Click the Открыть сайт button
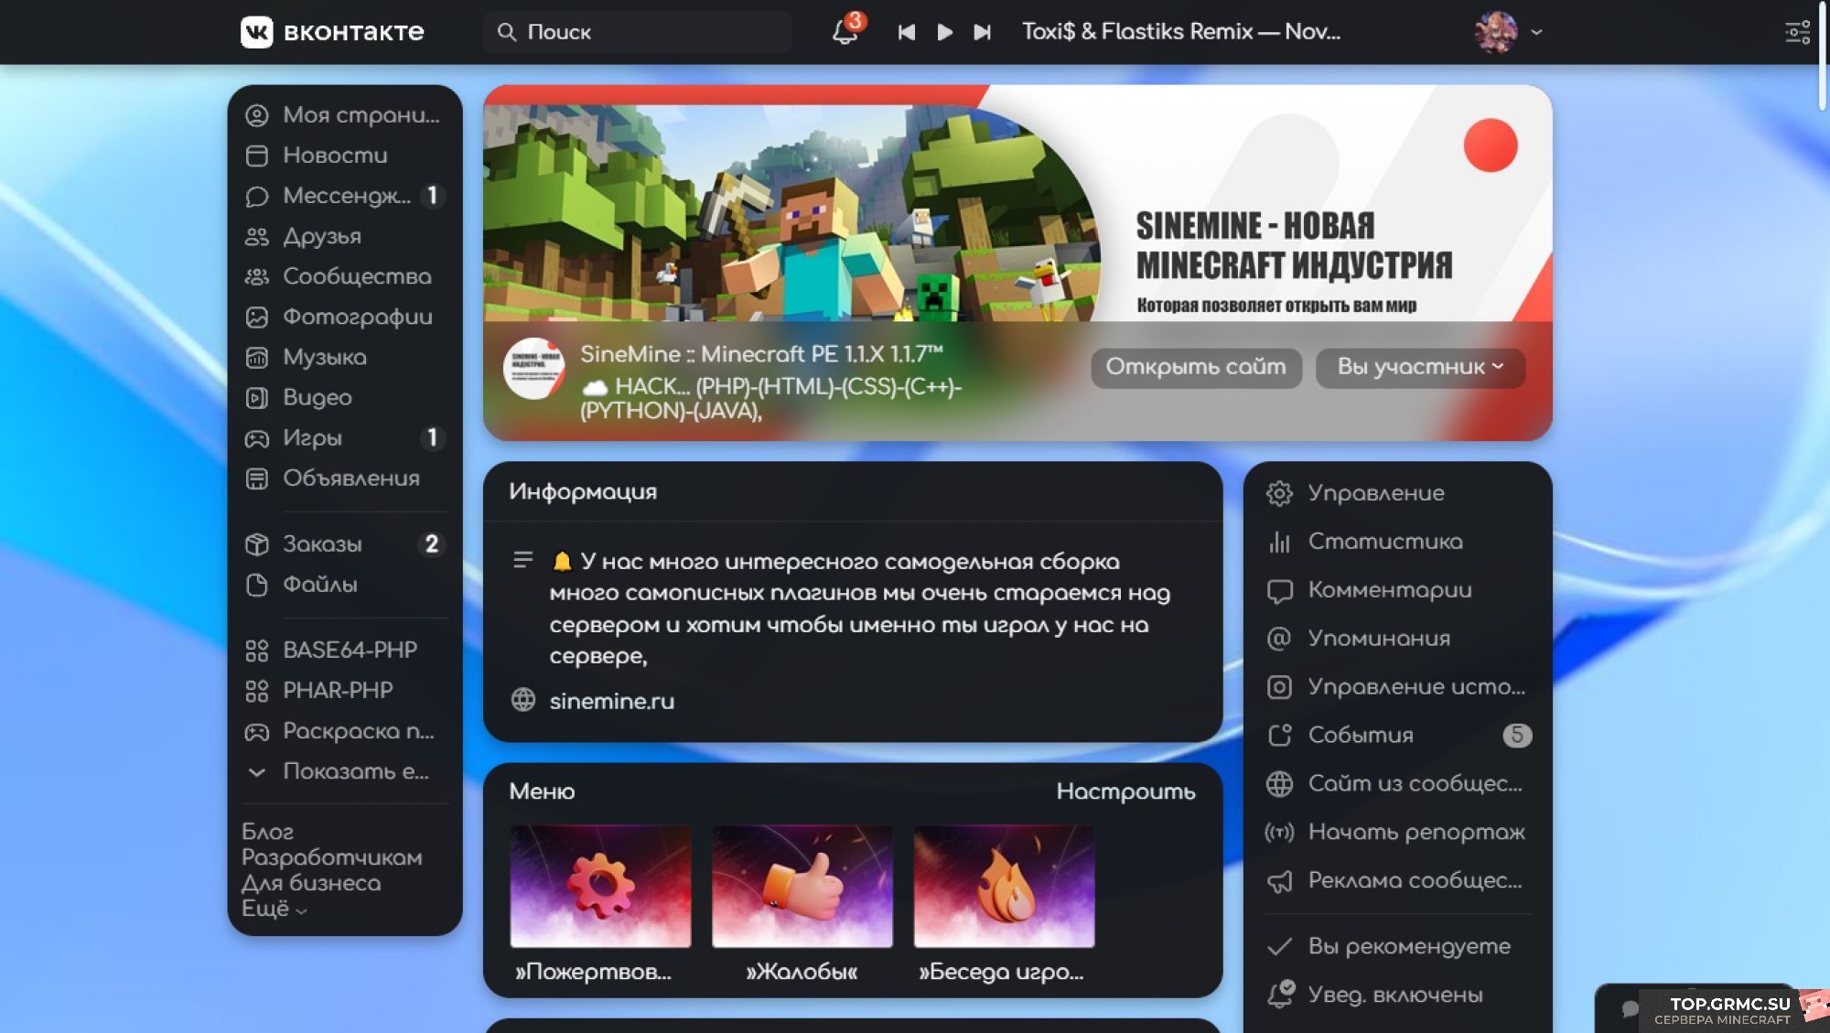 point(1196,368)
